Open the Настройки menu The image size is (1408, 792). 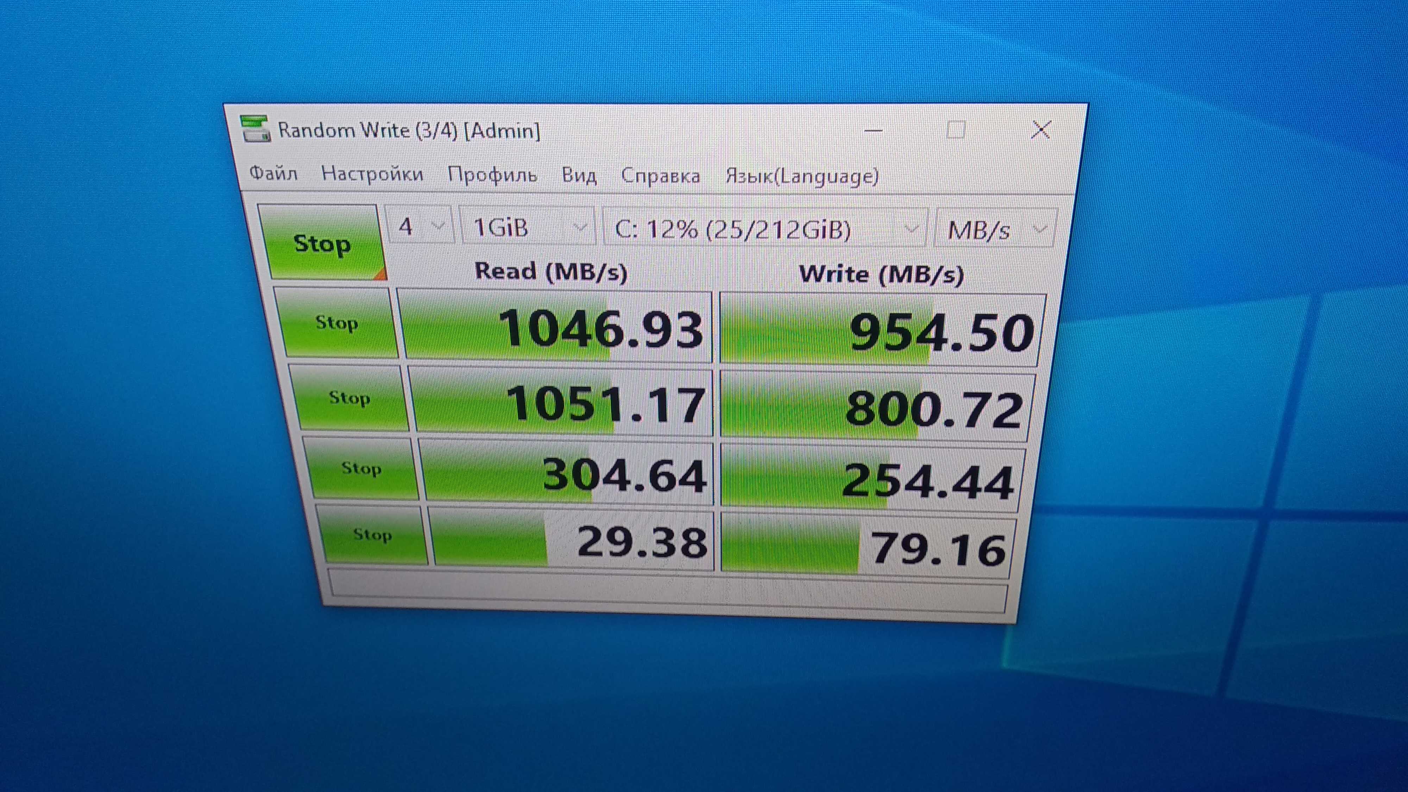[372, 174]
